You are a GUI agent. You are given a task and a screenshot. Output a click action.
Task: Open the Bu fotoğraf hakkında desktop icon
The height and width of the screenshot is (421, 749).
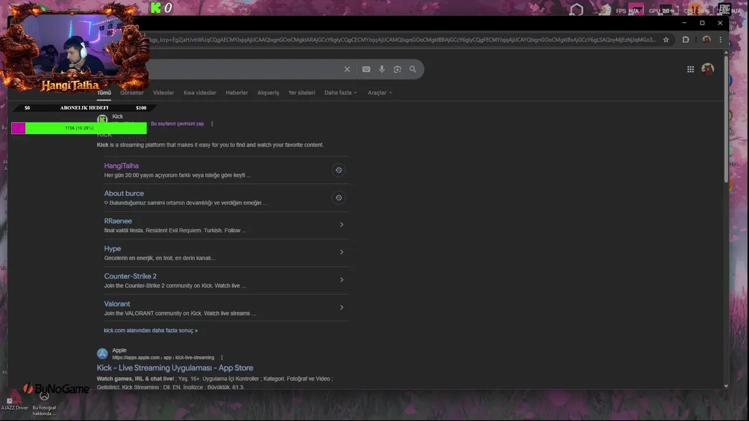[44, 403]
